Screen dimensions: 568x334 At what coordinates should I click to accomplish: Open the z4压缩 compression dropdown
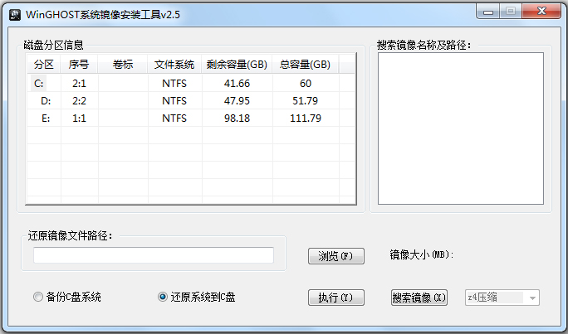502,298
